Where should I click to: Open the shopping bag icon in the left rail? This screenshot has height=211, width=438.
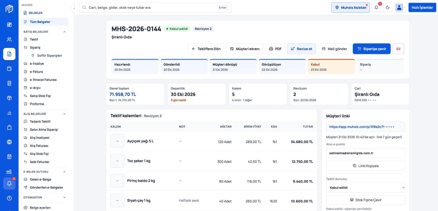click(x=9, y=127)
